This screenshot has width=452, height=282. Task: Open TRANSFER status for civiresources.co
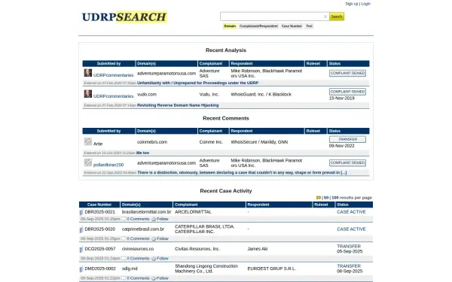349,247
